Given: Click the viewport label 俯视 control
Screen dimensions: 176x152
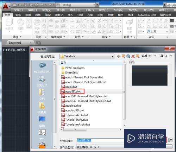Looking at the screenshot, I should point(11,50).
